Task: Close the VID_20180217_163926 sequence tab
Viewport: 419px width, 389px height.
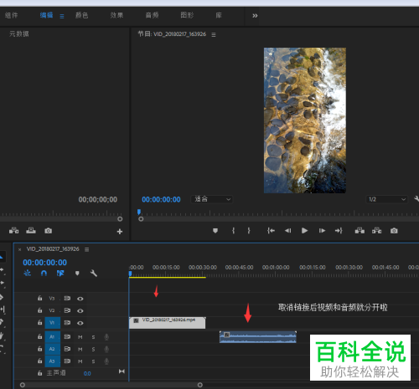Action: coord(19,249)
